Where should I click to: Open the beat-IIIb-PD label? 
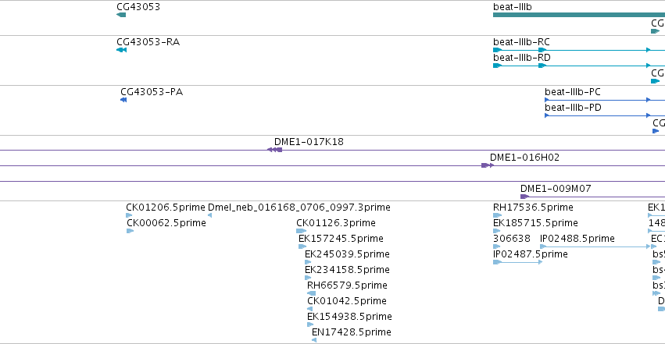(x=573, y=108)
